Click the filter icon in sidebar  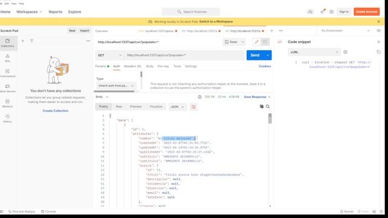pos(32,41)
